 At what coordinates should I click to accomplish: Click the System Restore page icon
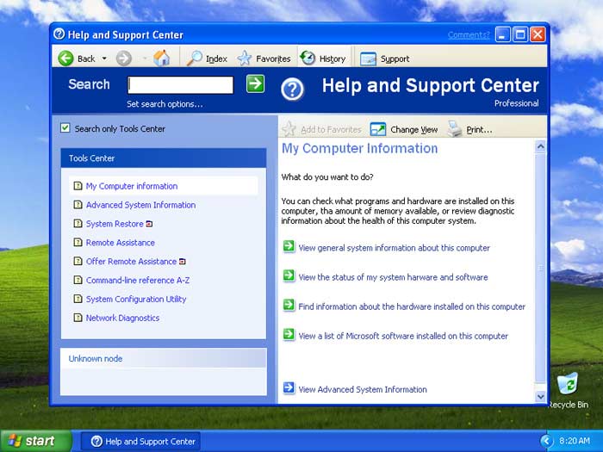pyautogui.click(x=78, y=224)
